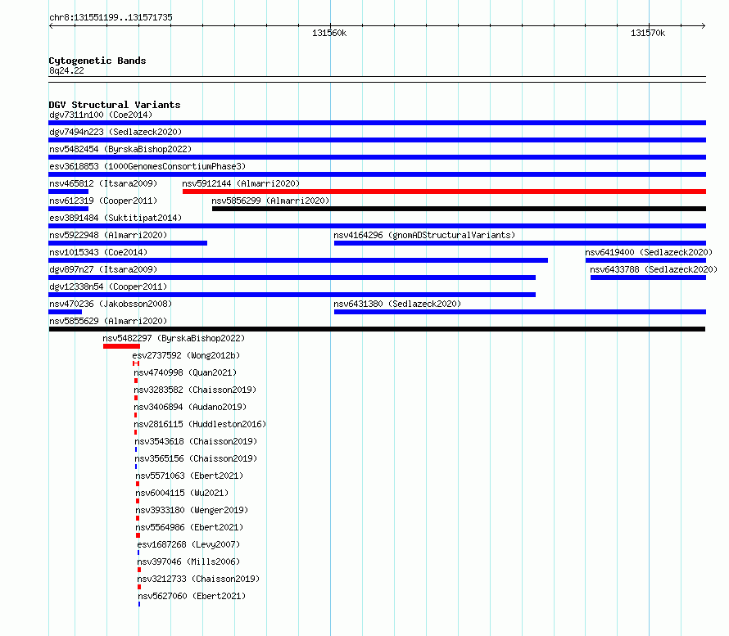729x636 pixels.
Task: Select nsv5564986 (Ebert2021) label
Action: [x=189, y=527]
